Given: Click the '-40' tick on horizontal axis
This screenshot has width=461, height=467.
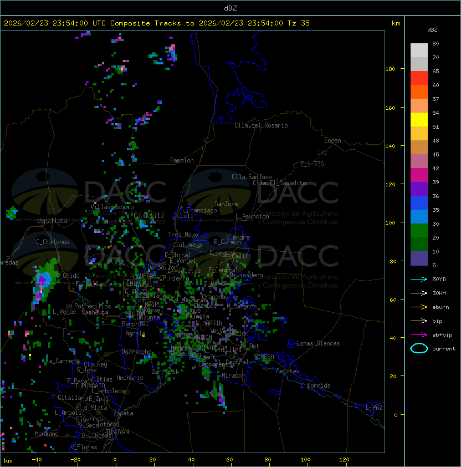Looking at the screenshot, I should (37, 460).
